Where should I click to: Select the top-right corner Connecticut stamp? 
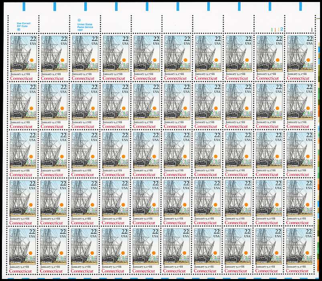(x=300, y=58)
